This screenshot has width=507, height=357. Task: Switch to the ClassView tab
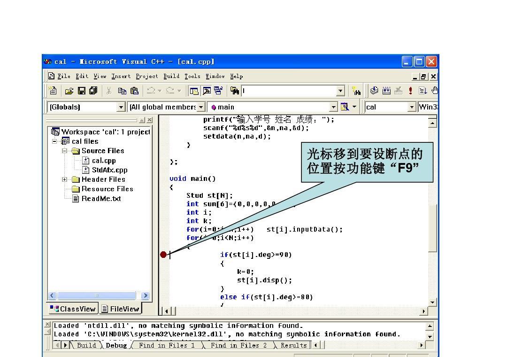pos(73,309)
